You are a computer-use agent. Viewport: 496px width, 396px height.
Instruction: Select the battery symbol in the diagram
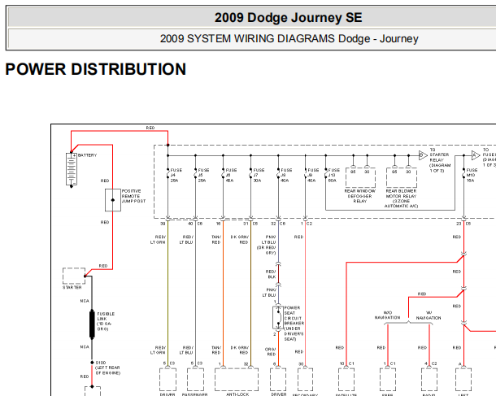(72, 169)
